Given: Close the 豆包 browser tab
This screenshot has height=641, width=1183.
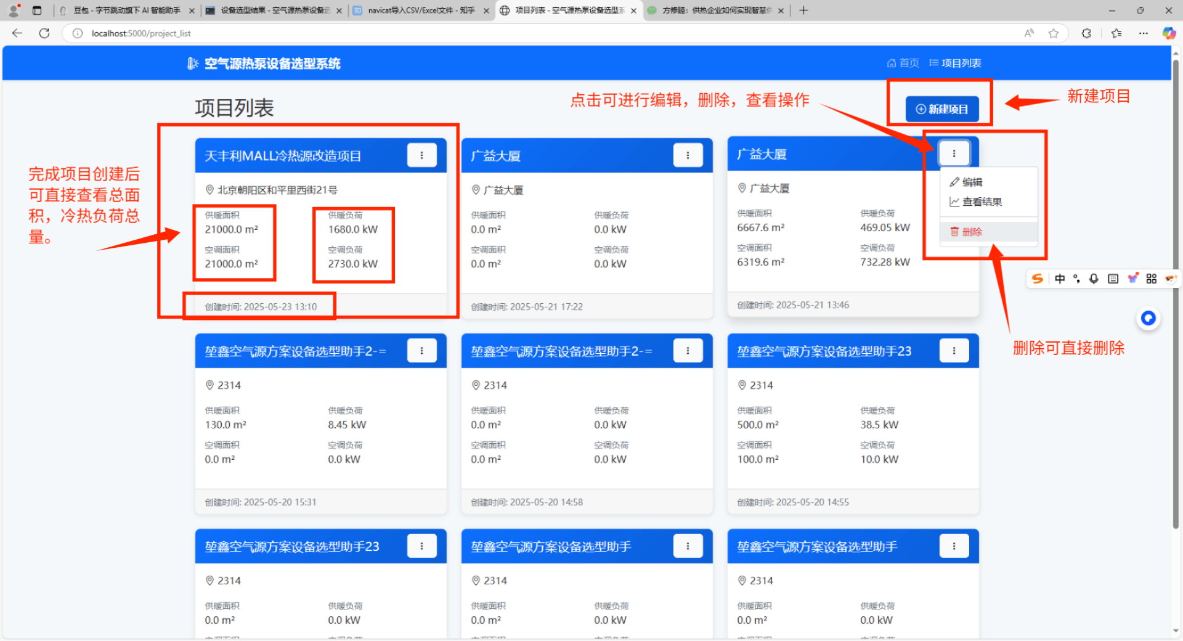Looking at the screenshot, I should 192,10.
